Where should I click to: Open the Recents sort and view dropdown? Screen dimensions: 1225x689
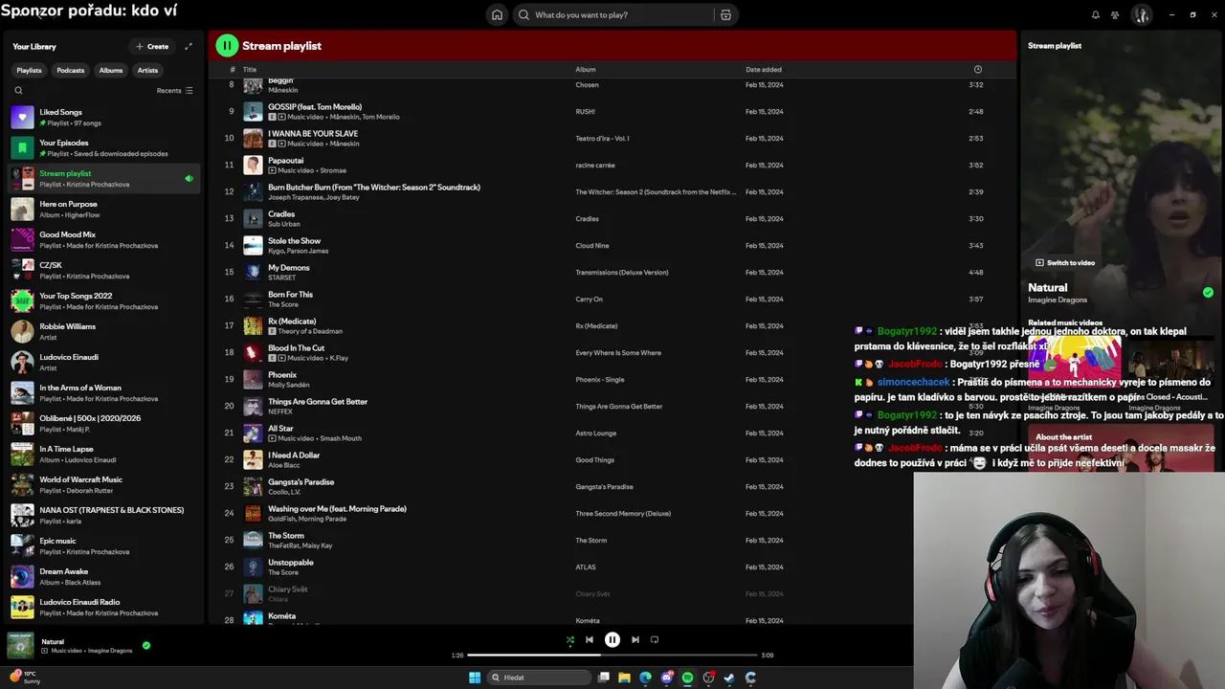(x=175, y=90)
